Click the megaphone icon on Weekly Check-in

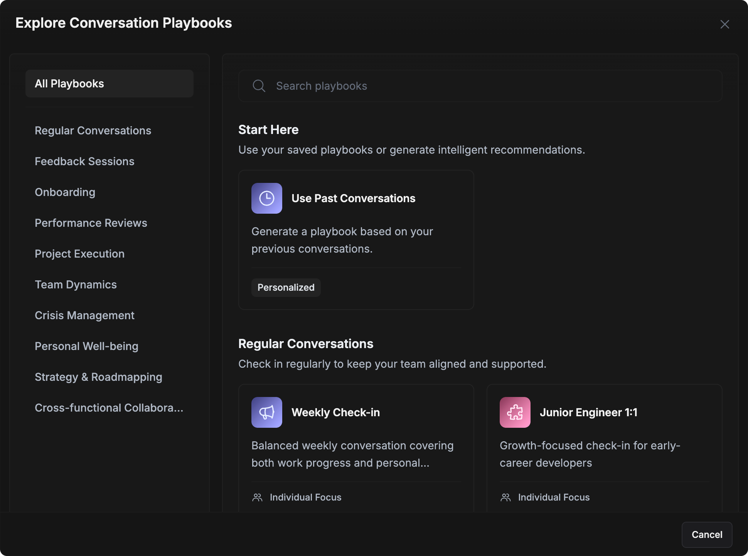point(266,412)
